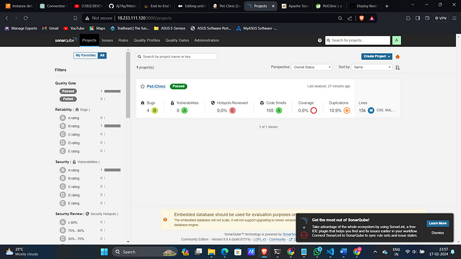Select the My Favorites toggle

pyautogui.click(x=86, y=55)
